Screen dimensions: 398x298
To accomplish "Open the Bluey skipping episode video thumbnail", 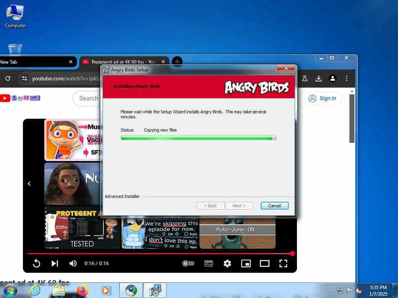I will click(x=160, y=233).
